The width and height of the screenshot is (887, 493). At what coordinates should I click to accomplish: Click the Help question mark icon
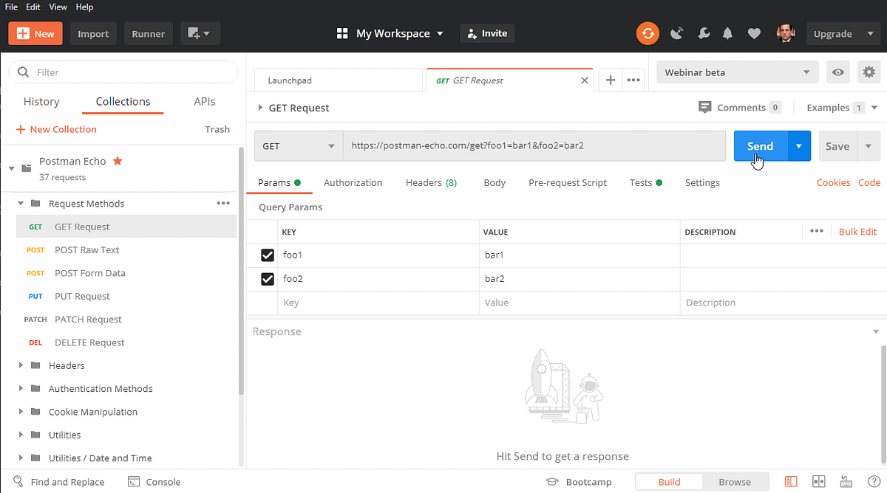(874, 481)
